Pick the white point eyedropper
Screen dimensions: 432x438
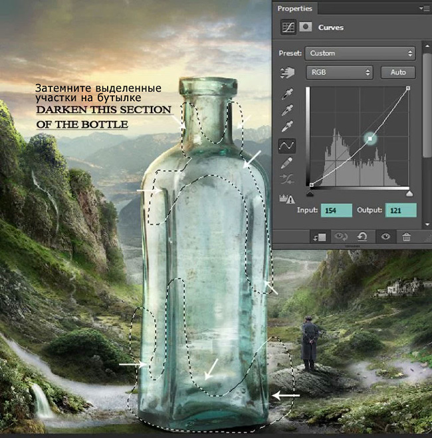coord(287,126)
